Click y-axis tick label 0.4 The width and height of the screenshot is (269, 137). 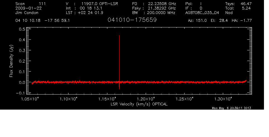point(22,40)
